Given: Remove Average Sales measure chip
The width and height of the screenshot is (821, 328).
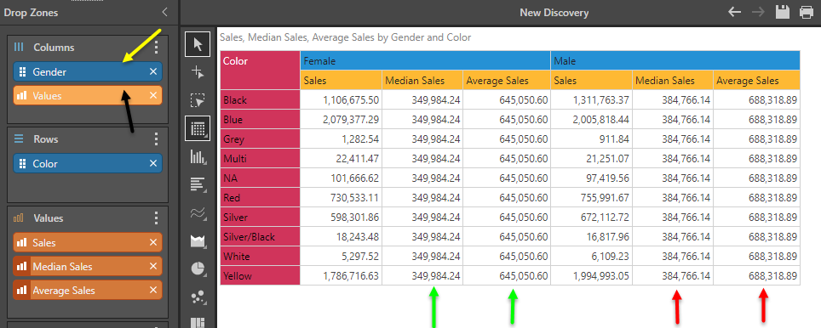Looking at the screenshot, I should coord(153,290).
